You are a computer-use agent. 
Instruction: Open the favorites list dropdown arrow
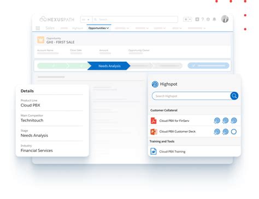pyautogui.click(x=190, y=19)
